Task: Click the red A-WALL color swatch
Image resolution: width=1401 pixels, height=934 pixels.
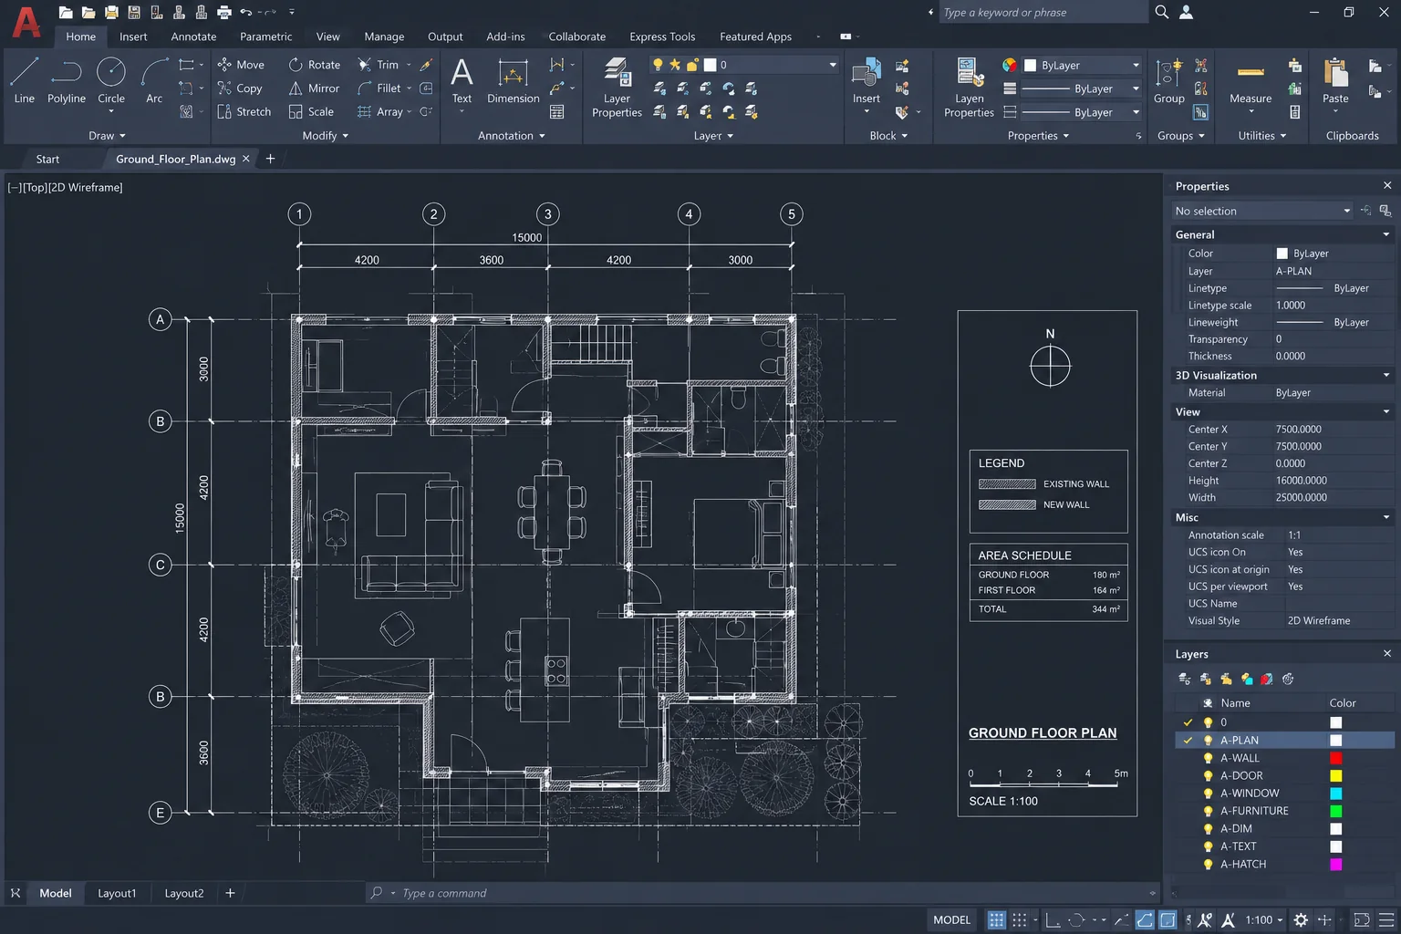Action: pyautogui.click(x=1335, y=758)
